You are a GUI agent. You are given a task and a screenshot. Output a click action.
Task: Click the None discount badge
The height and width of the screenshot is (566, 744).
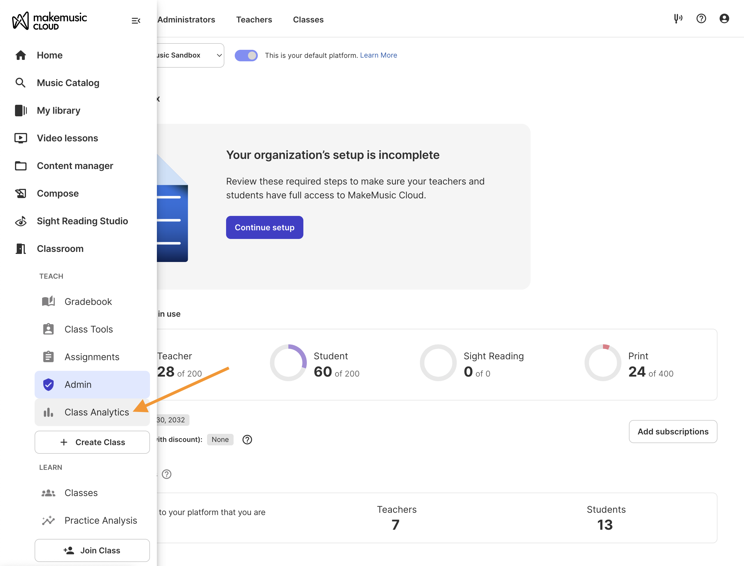(x=220, y=440)
